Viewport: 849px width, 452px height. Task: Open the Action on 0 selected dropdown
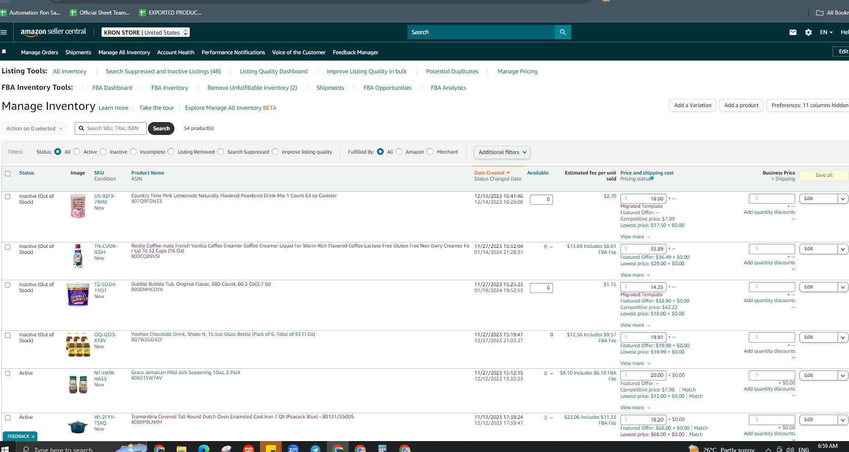(34, 128)
